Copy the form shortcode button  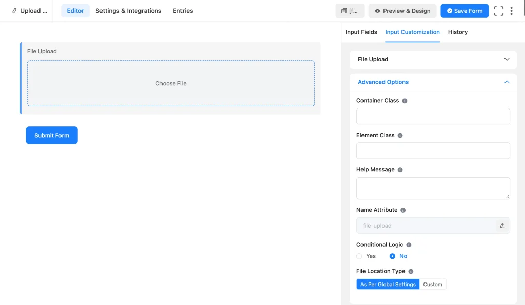tap(350, 11)
